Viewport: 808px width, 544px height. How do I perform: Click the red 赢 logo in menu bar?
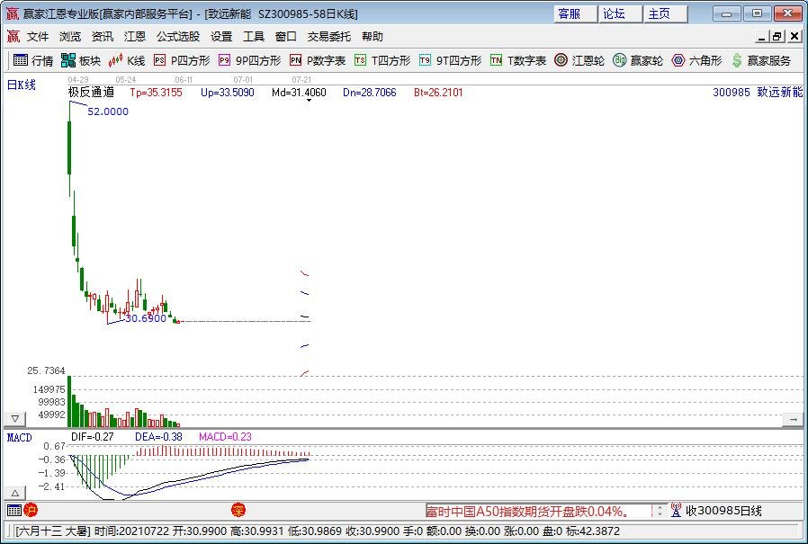13,37
